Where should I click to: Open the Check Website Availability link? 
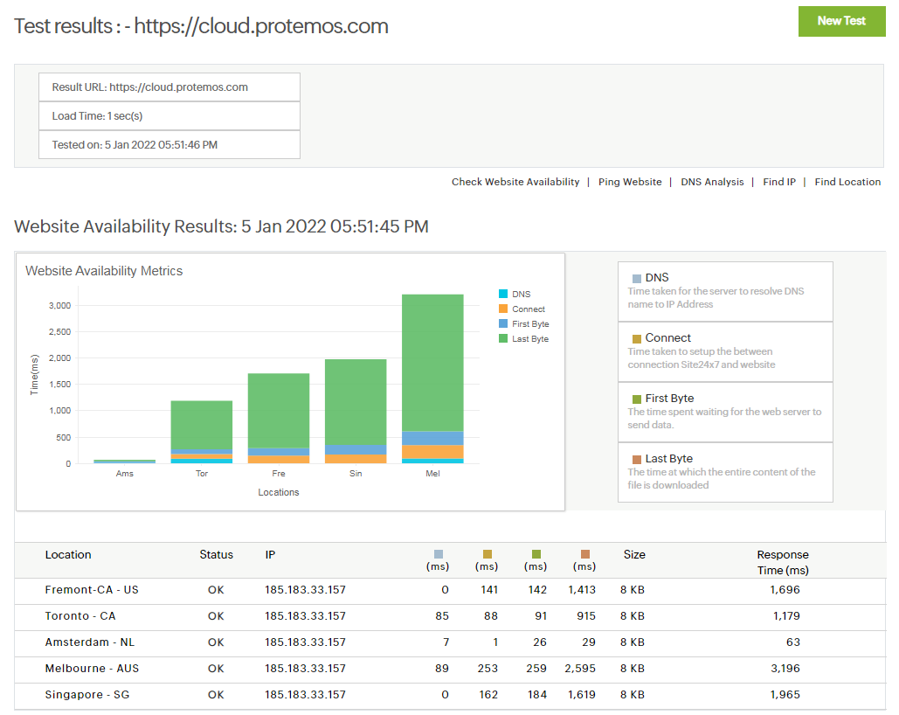(515, 182)
